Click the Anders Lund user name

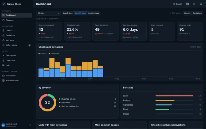tap(12, 124)
